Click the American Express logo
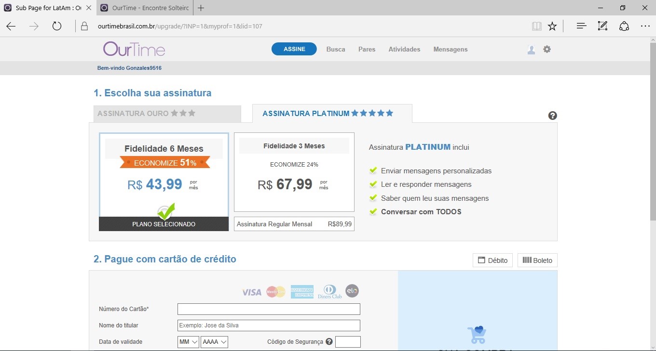The height and width of the screenshot is (351, 656). (302, 292)
